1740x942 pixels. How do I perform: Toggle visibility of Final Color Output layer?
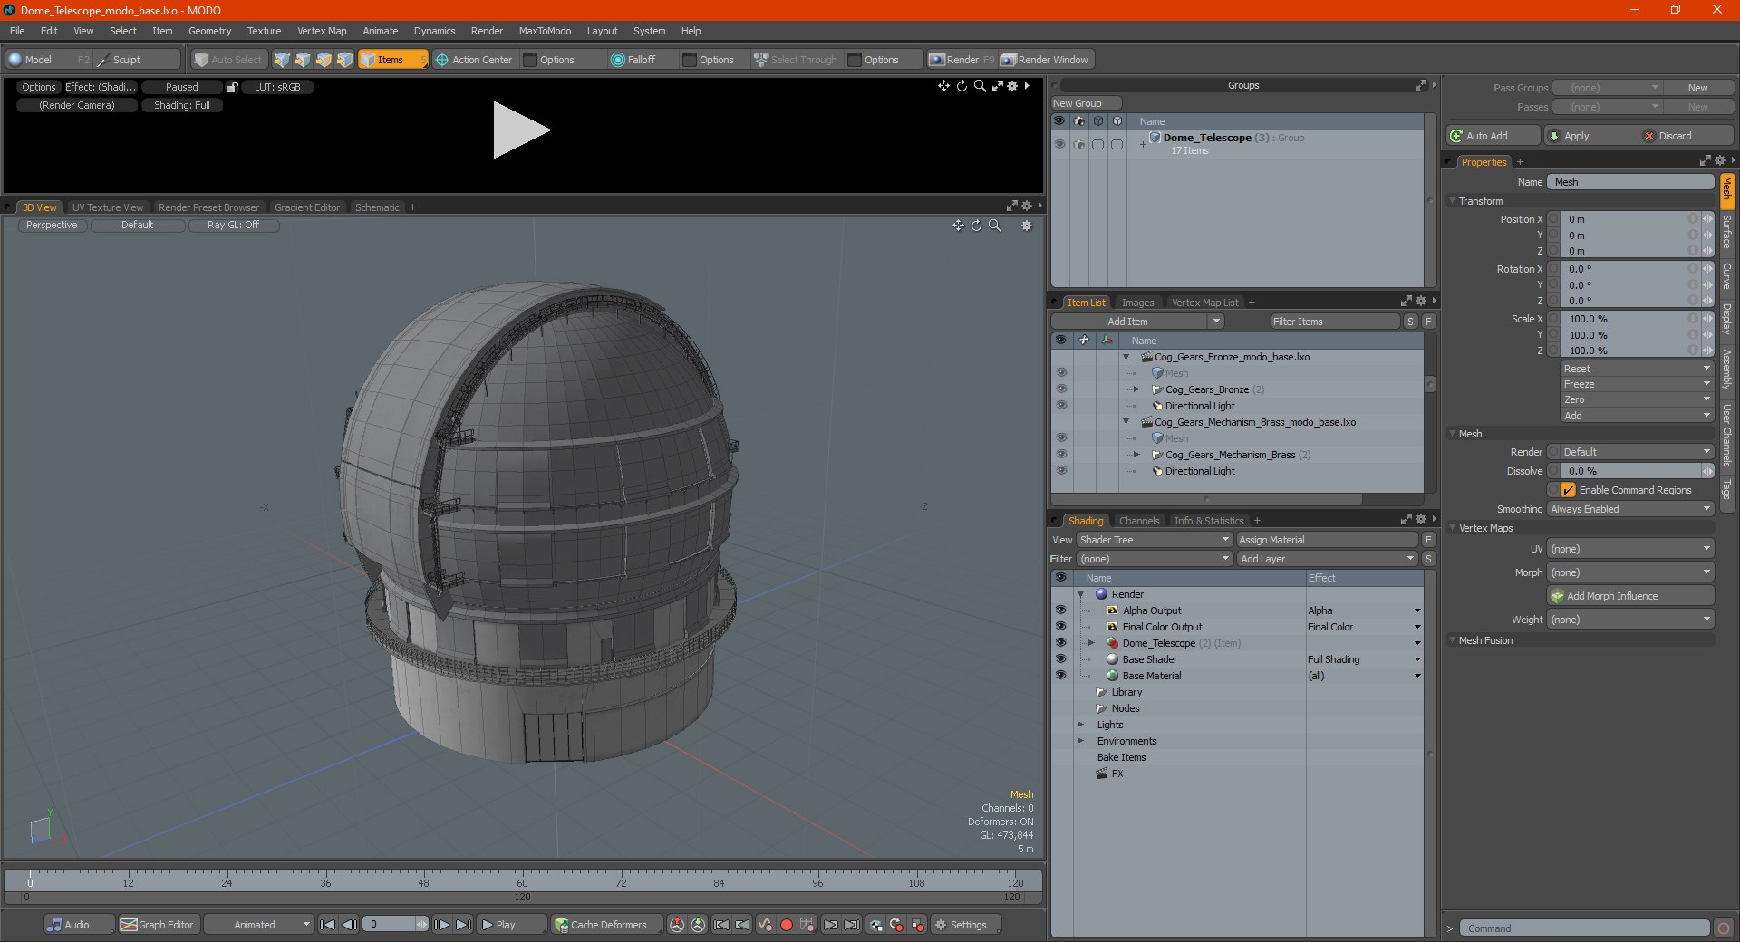pyautogui.click(x=1061, y=627)
